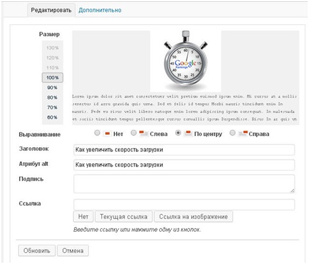Viewport: 309px width, 264px height.
Task: Select the 130% size option
Action: (x=52, y=48)
